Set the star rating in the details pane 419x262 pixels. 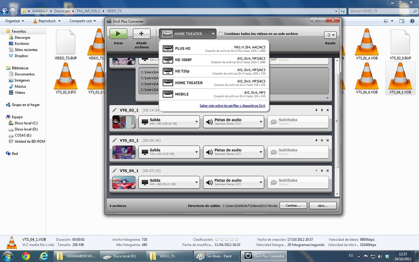tap(227, 239)
